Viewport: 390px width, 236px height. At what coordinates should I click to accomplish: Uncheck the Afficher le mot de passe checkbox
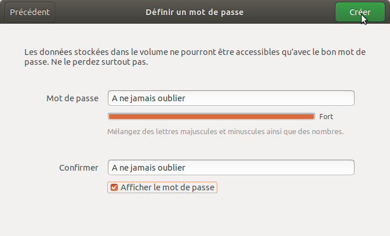115,187
